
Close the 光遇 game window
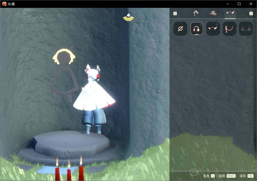tap(251, 4)
